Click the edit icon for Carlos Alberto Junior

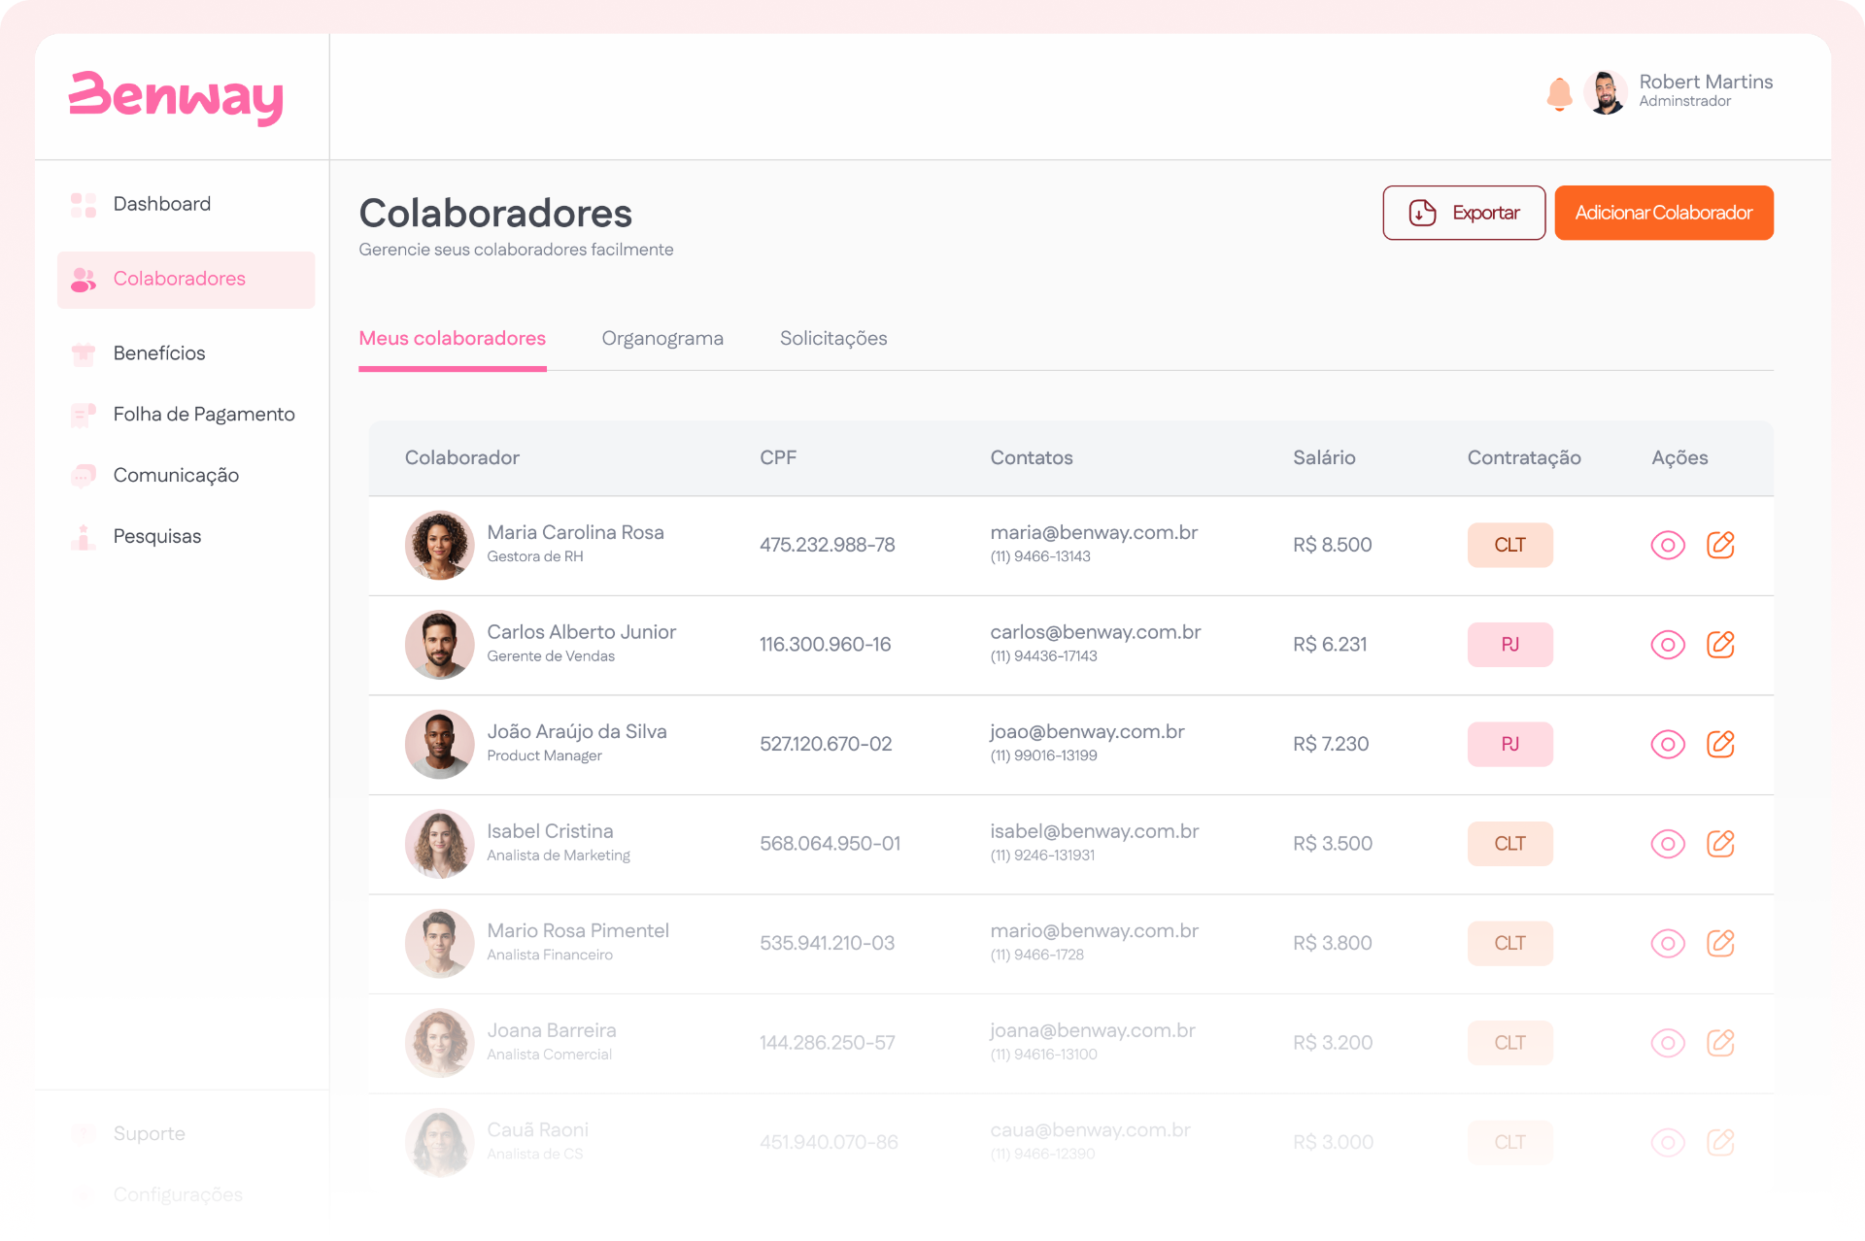1720,645
